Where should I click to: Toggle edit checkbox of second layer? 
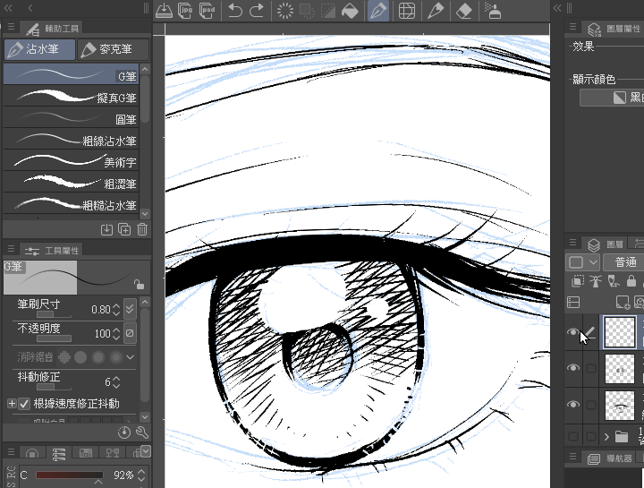[x=591, y=368]
